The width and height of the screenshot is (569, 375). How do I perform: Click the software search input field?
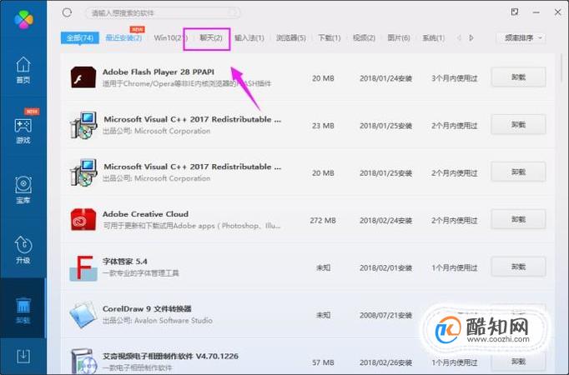pyautogui.click(x=162, y=13)
